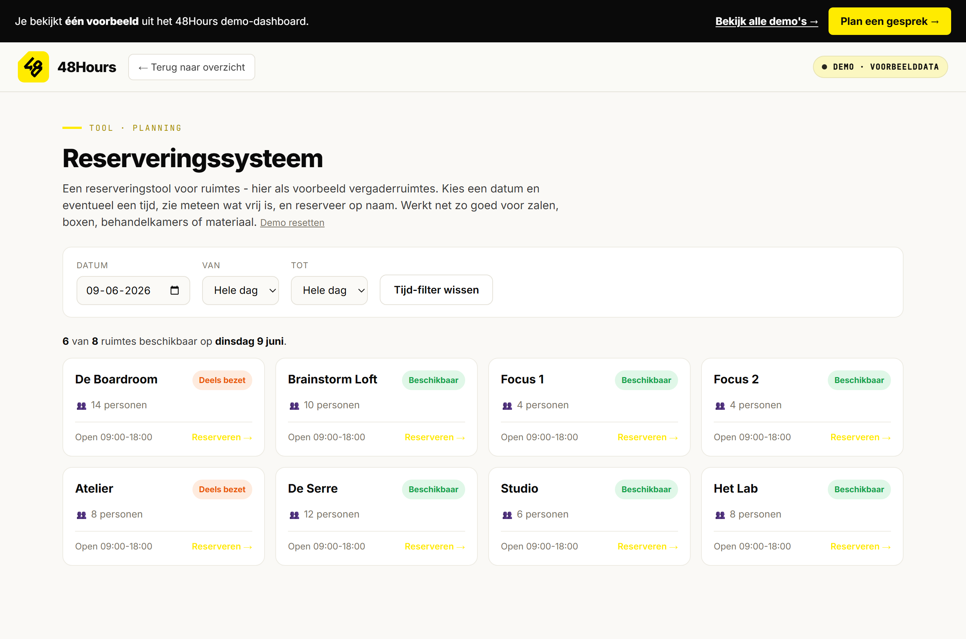This screenshot has height=639, width=966.
Task: Click the text 'dinsdag 9 juni'
Action: (x=249, y=341)
